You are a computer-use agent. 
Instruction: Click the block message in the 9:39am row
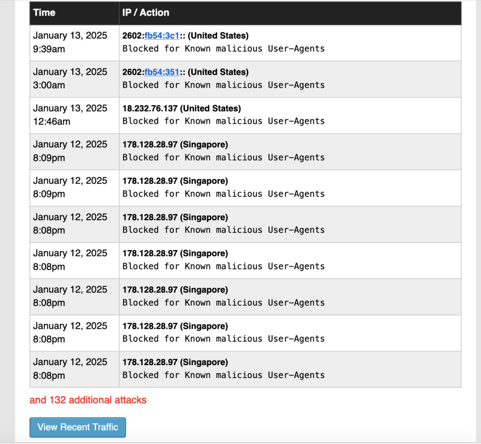223,48
